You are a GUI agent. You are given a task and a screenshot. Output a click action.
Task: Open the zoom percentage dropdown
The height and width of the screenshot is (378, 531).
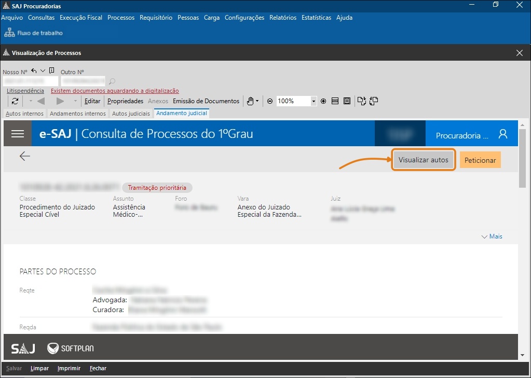click(314, 101)
